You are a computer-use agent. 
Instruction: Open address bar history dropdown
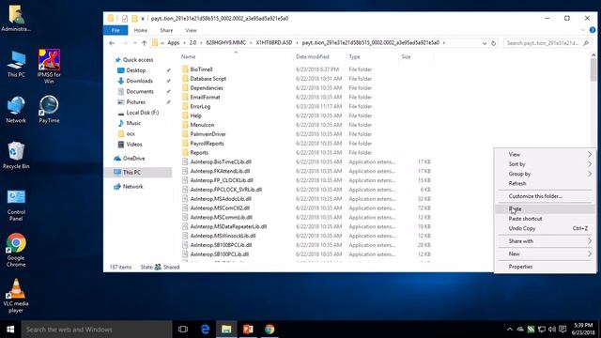[x=485, y=43]
